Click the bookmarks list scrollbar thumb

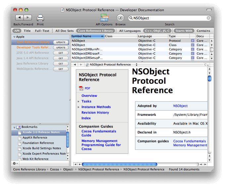[x=67, y=140]
